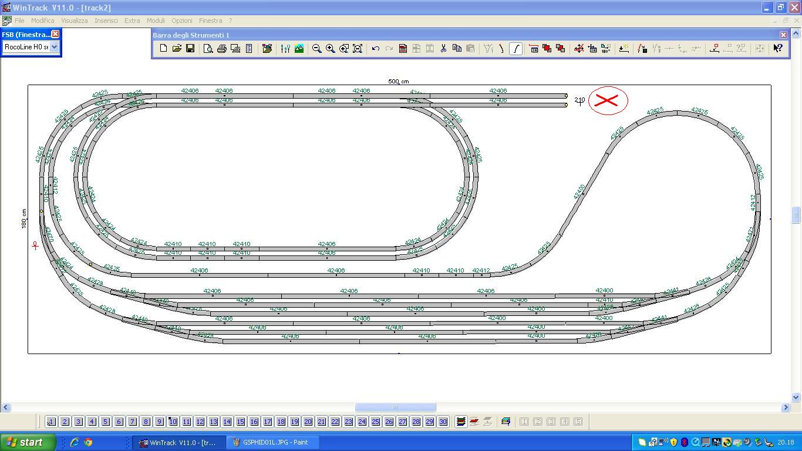The height and width of the screenshot is (451, 802).
Task: Click the red X ellipse on the layout
Action: (x=608, y=100)
